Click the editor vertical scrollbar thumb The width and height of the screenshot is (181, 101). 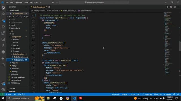coord(180,46)
